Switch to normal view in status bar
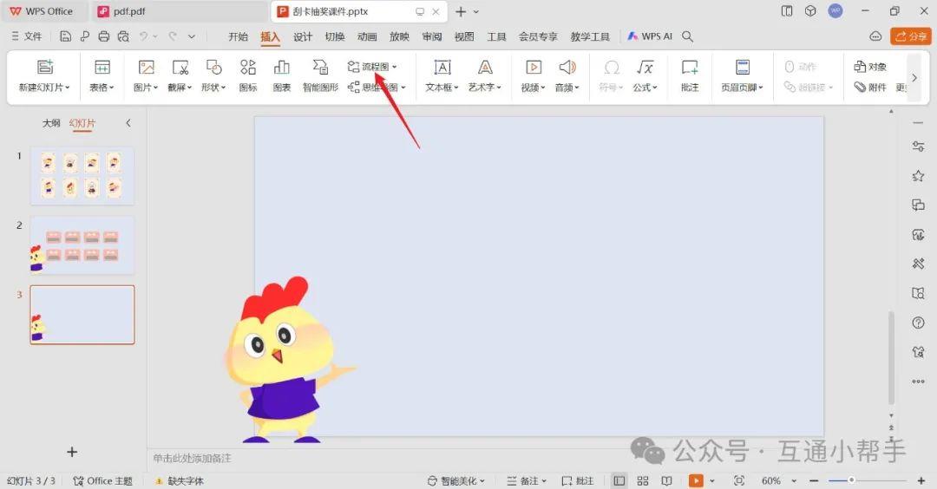This screenshot has height=489, width=937. 619,480
